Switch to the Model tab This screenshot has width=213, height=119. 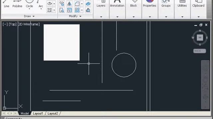pyautogui.click(x=25, y=113)
